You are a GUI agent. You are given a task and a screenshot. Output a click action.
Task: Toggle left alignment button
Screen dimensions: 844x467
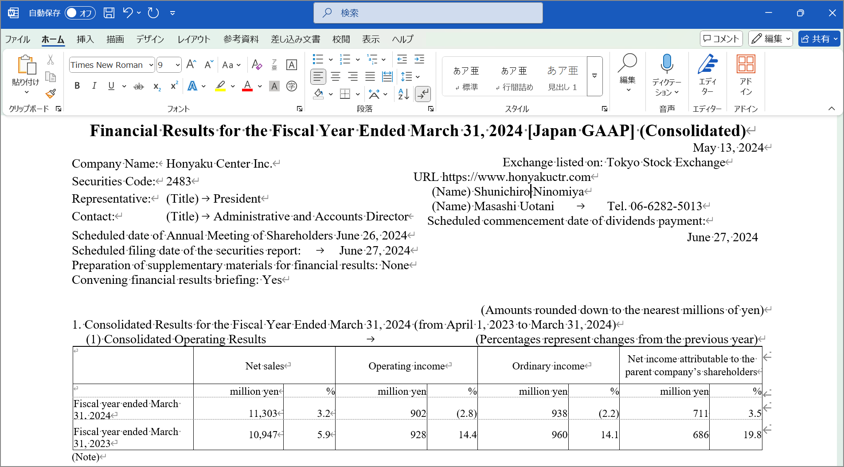[318, 77]
